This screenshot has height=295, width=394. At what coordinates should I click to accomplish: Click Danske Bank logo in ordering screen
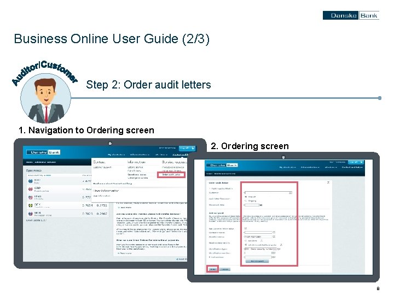pyautogui.click(x=222, y=166)
